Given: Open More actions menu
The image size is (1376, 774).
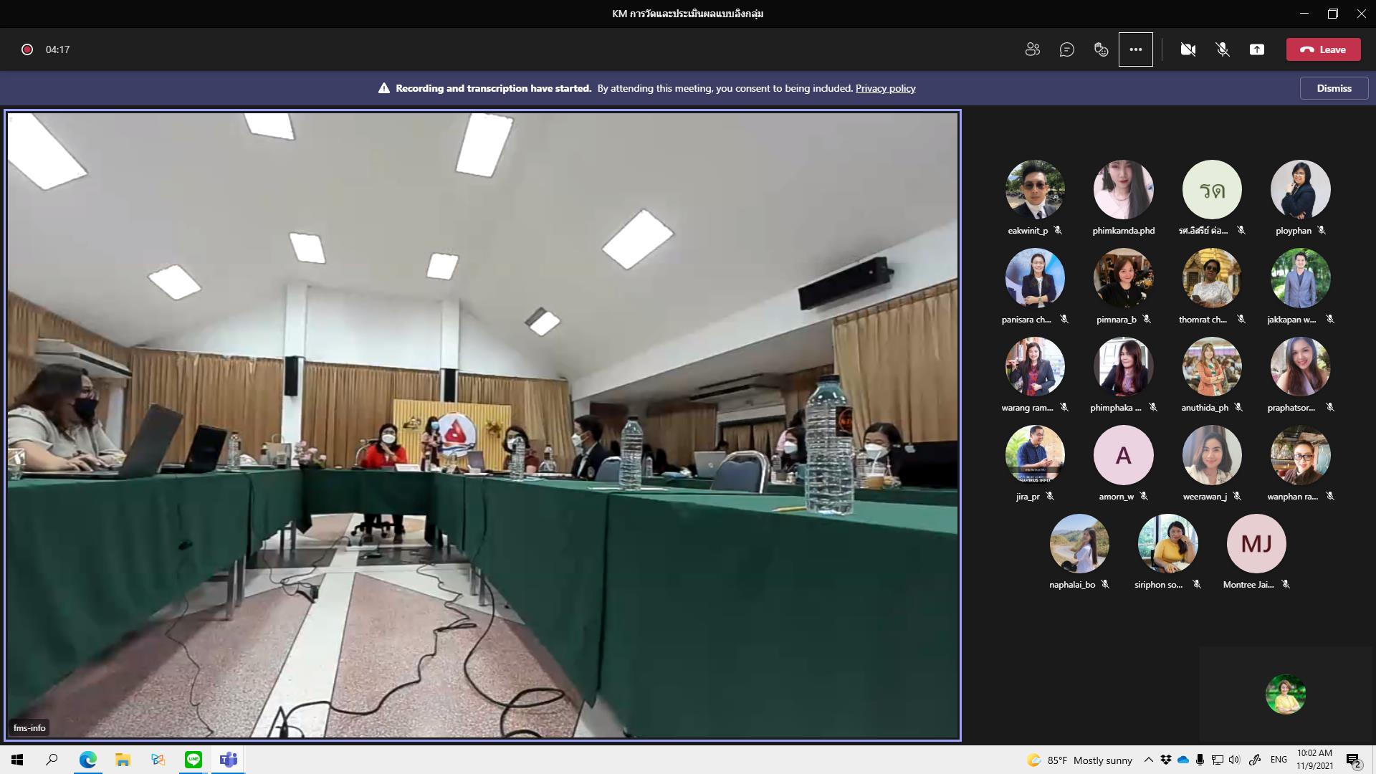Looking at the screenshot, I should (x=1135, y=49).
